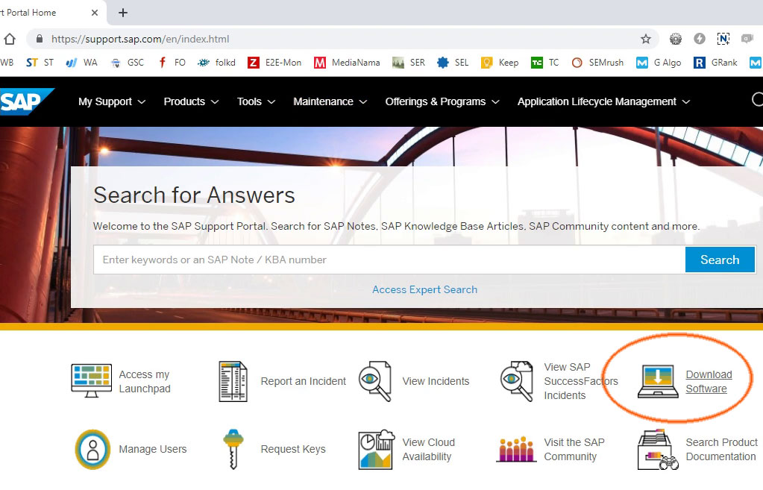Click the Report an Incident document icon
Image resolution: width=763 pixels, height=490 pixels.
click(233, 381)
